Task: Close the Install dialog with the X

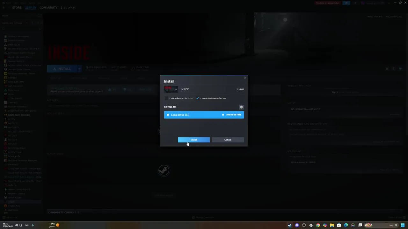Action: click(x=245, y=78)
